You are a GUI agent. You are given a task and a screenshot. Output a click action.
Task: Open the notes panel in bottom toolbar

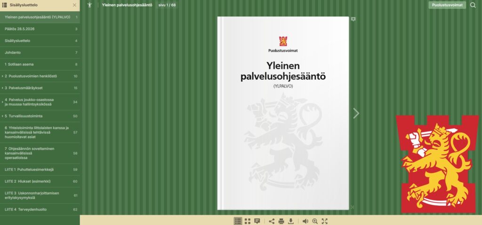pyautogui.click(x=257, y=221)
